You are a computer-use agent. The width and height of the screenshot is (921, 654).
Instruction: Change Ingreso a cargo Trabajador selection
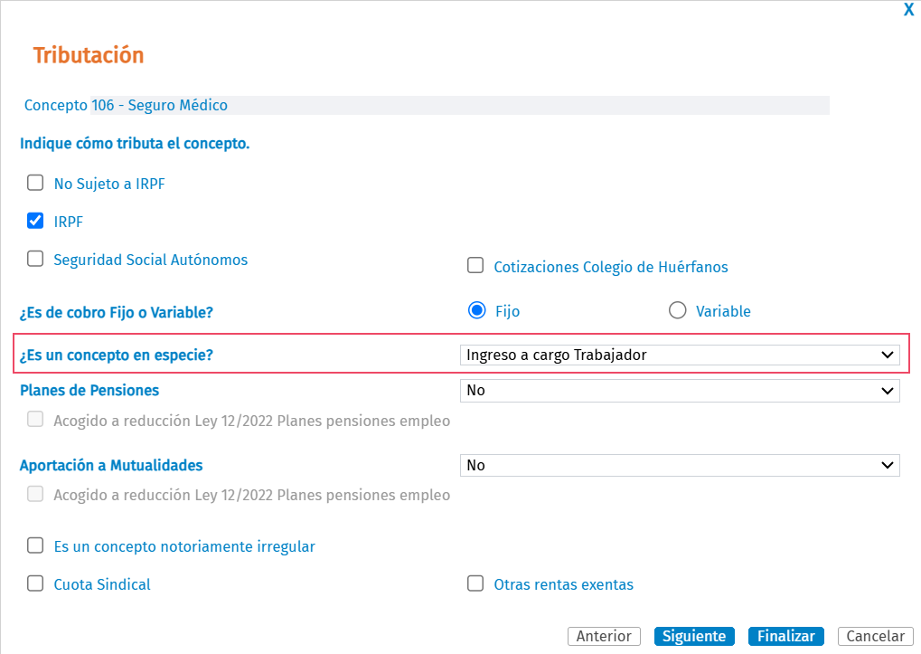tap(678, 355)
